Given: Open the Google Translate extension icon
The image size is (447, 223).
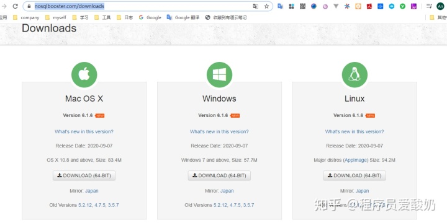Looking at the screenshot, I should click(281, 6).
